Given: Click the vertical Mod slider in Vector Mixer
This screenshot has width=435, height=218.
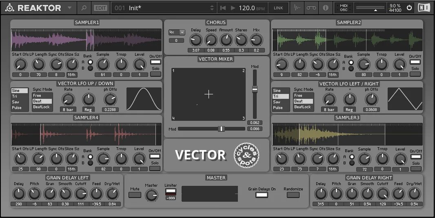Looking at the screenshot, I should click(x=255, y=89).
